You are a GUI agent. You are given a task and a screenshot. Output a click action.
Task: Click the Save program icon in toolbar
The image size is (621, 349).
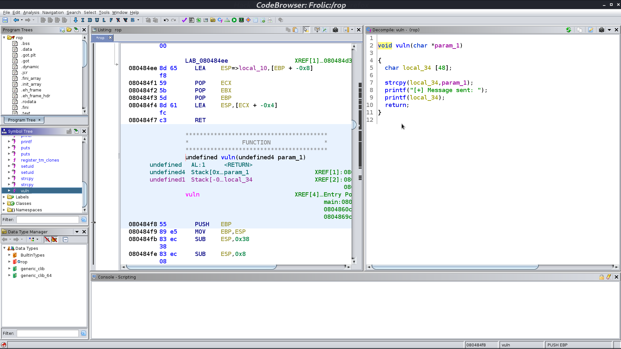pos(5,20)
